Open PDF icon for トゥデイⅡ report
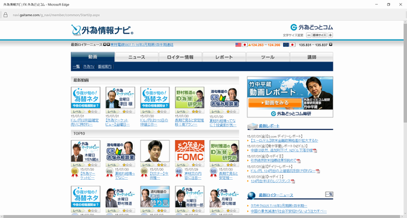This screenshot has height=218, width=407. tap(299, 161)
